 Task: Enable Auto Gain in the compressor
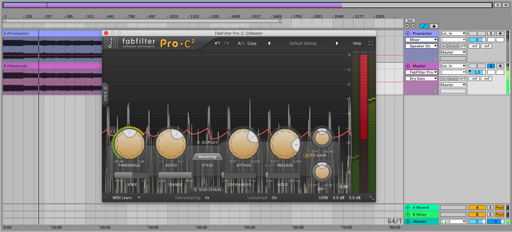310,156
